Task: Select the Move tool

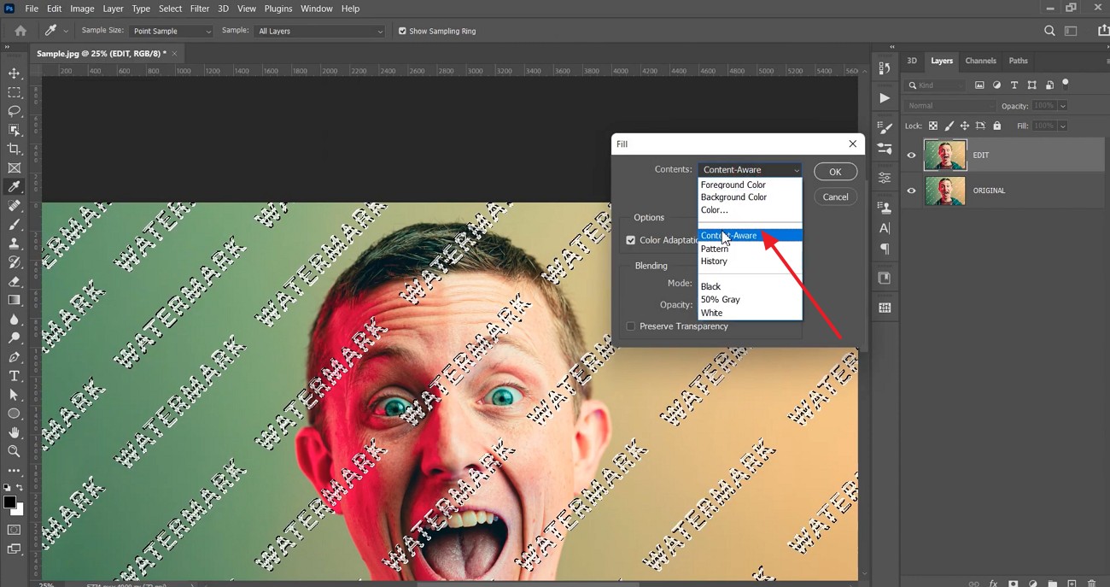Action: click(x=14, y=73)
